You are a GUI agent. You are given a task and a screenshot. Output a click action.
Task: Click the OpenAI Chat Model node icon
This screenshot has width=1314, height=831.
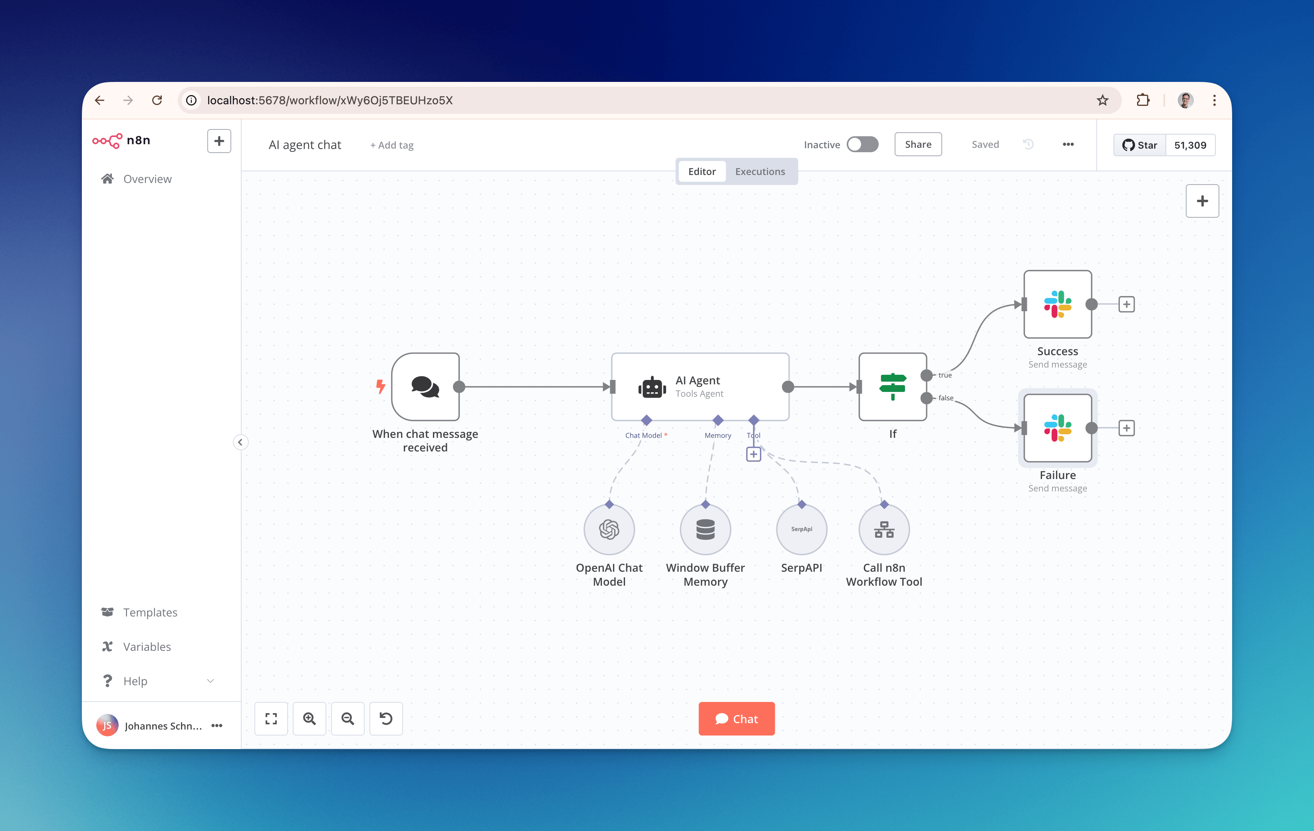(x=609, y=529)
